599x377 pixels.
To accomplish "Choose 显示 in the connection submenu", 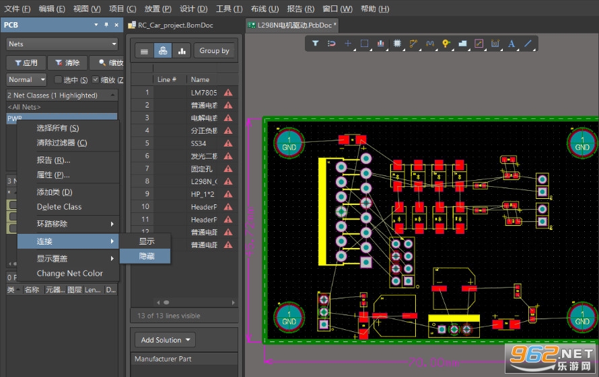I will [145, 241].
